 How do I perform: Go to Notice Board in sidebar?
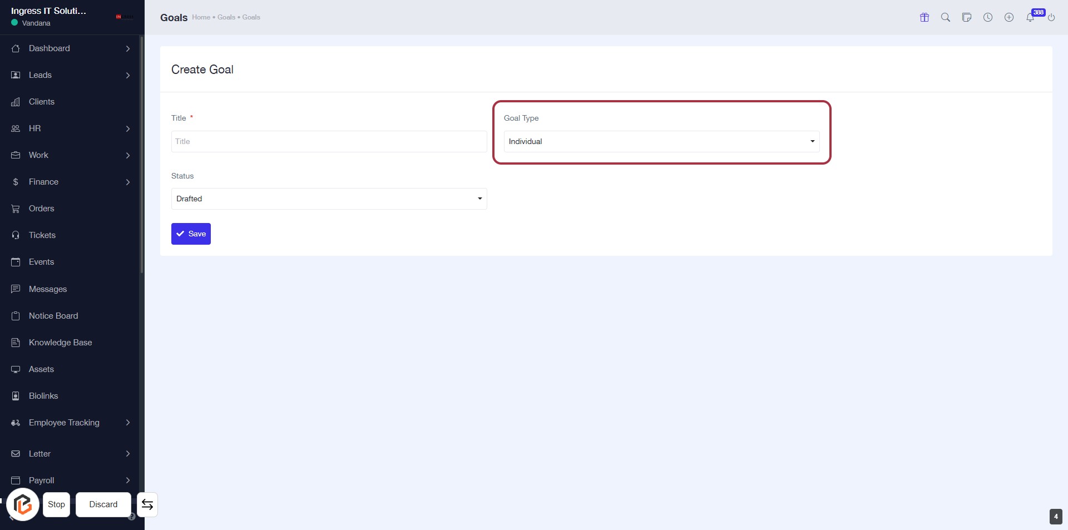click(x=53, y=316)
